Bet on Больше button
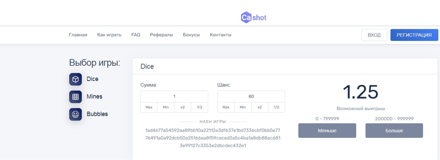This screenshot has width=440, height=160. pos(394,130)
